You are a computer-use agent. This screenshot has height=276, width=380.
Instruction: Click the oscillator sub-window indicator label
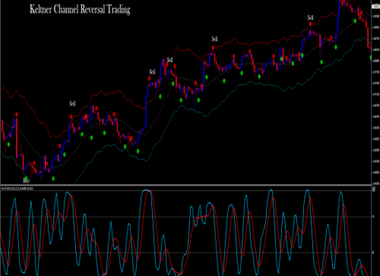[x=17, y=188]
